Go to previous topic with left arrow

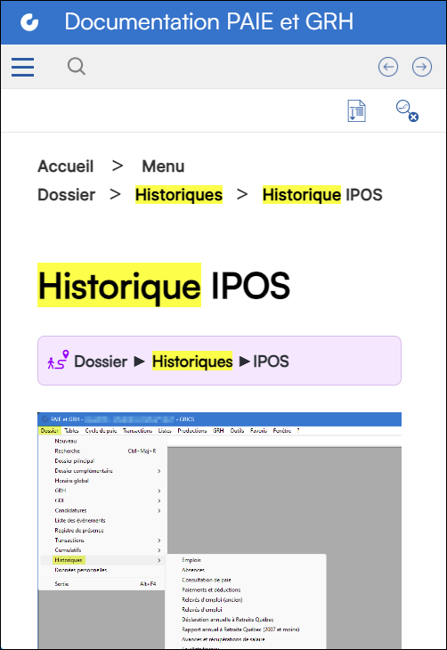(x=388, y=67)
